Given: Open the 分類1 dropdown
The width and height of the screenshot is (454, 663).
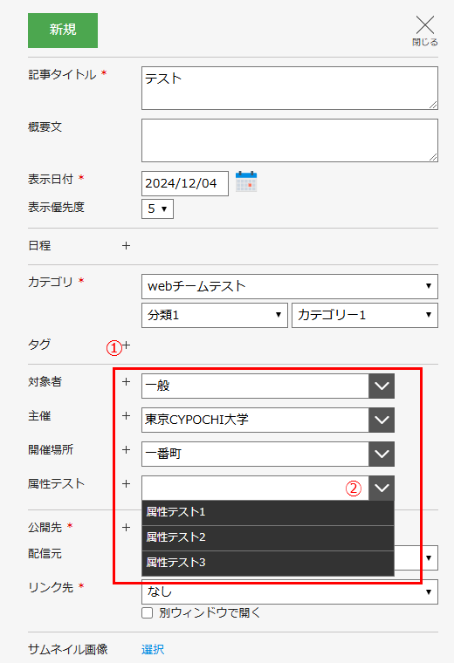Looking at the screenshot, I should pyautogui.click(x=215, y=315).
